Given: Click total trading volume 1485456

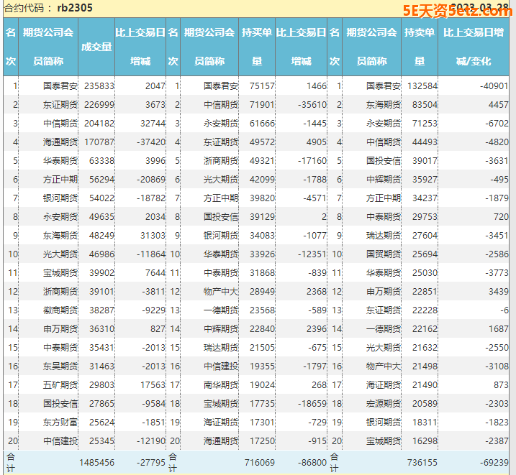Looking at the screenshot, I should [97, 463].
